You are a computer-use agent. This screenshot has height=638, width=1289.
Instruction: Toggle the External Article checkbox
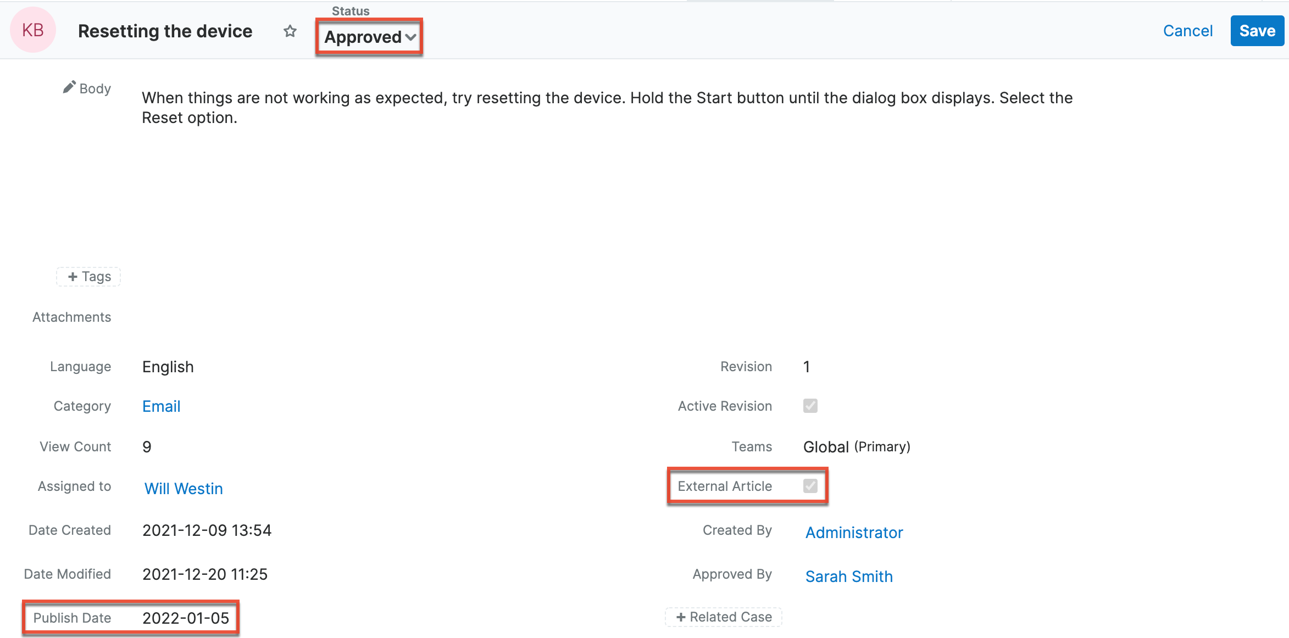click(x=810, y=486)
